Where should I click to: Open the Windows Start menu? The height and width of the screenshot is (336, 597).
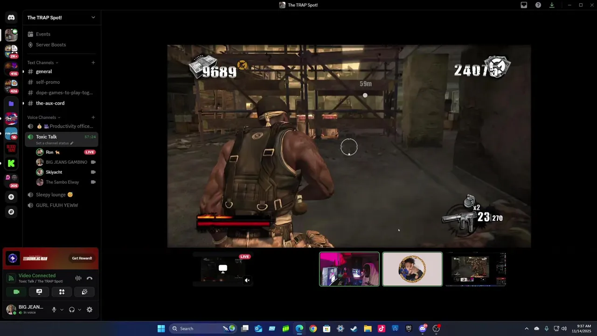161,329
